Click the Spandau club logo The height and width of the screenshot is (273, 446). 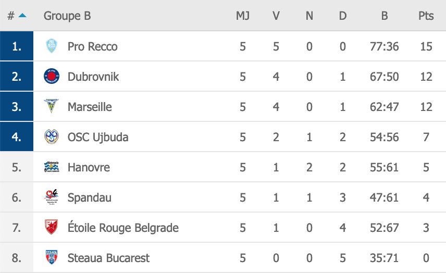pyautogui.click(x=52, y=197)
